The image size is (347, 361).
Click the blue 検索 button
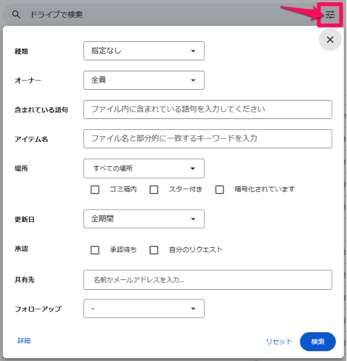tap(318, 341)
